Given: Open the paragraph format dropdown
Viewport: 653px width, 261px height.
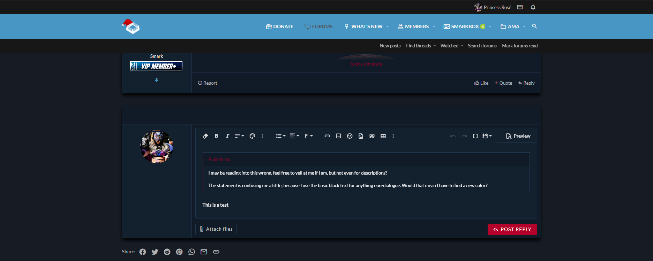Looking at the screenshot, I should click(x=308, y=136).
